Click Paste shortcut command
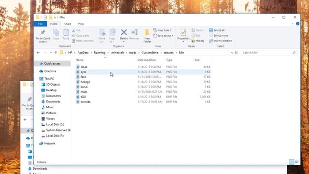The height and width of the screenshot is (174, 309). (x=83, y=41)
